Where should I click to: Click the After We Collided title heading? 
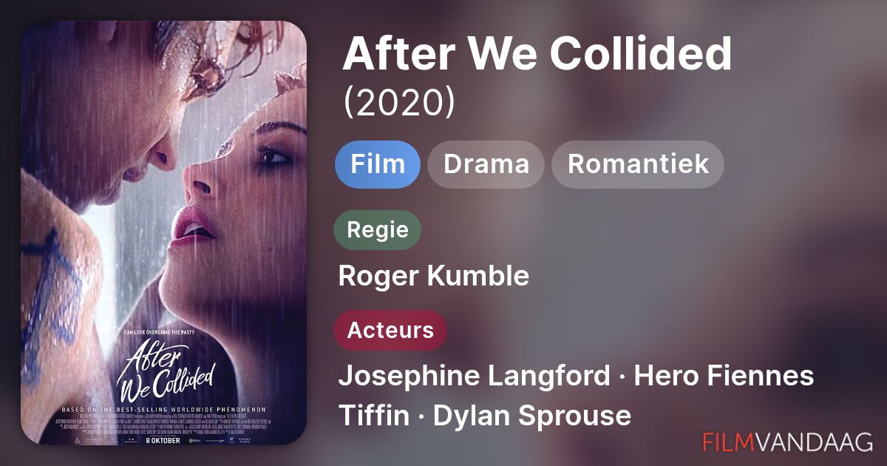click(x=537, y=53)
